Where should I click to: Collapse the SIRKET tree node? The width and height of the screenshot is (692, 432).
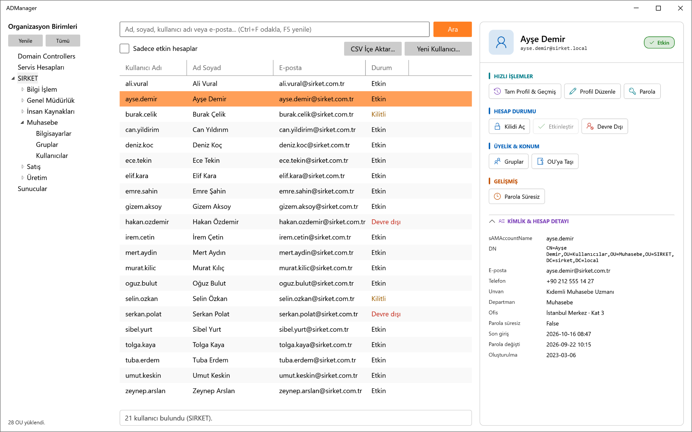[13, 78]
